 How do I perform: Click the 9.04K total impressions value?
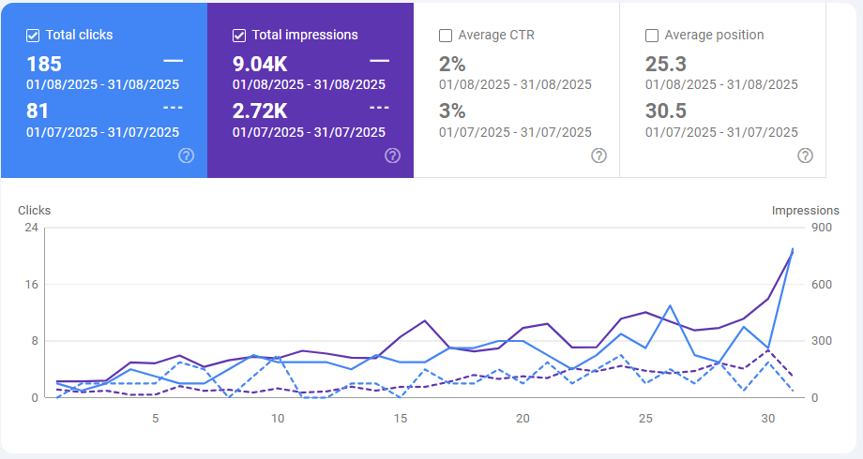tap(261, 64)
